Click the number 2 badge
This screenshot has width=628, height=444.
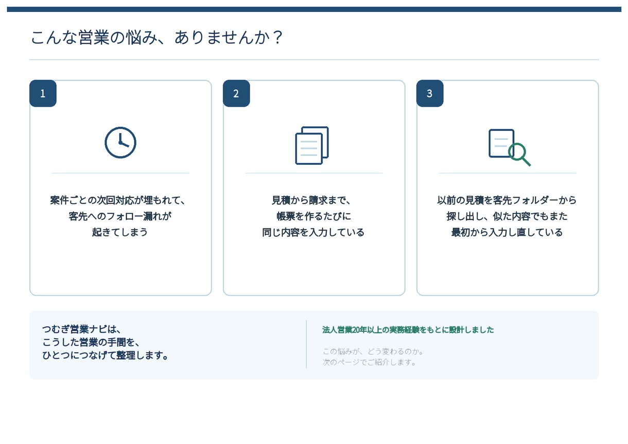236,94
